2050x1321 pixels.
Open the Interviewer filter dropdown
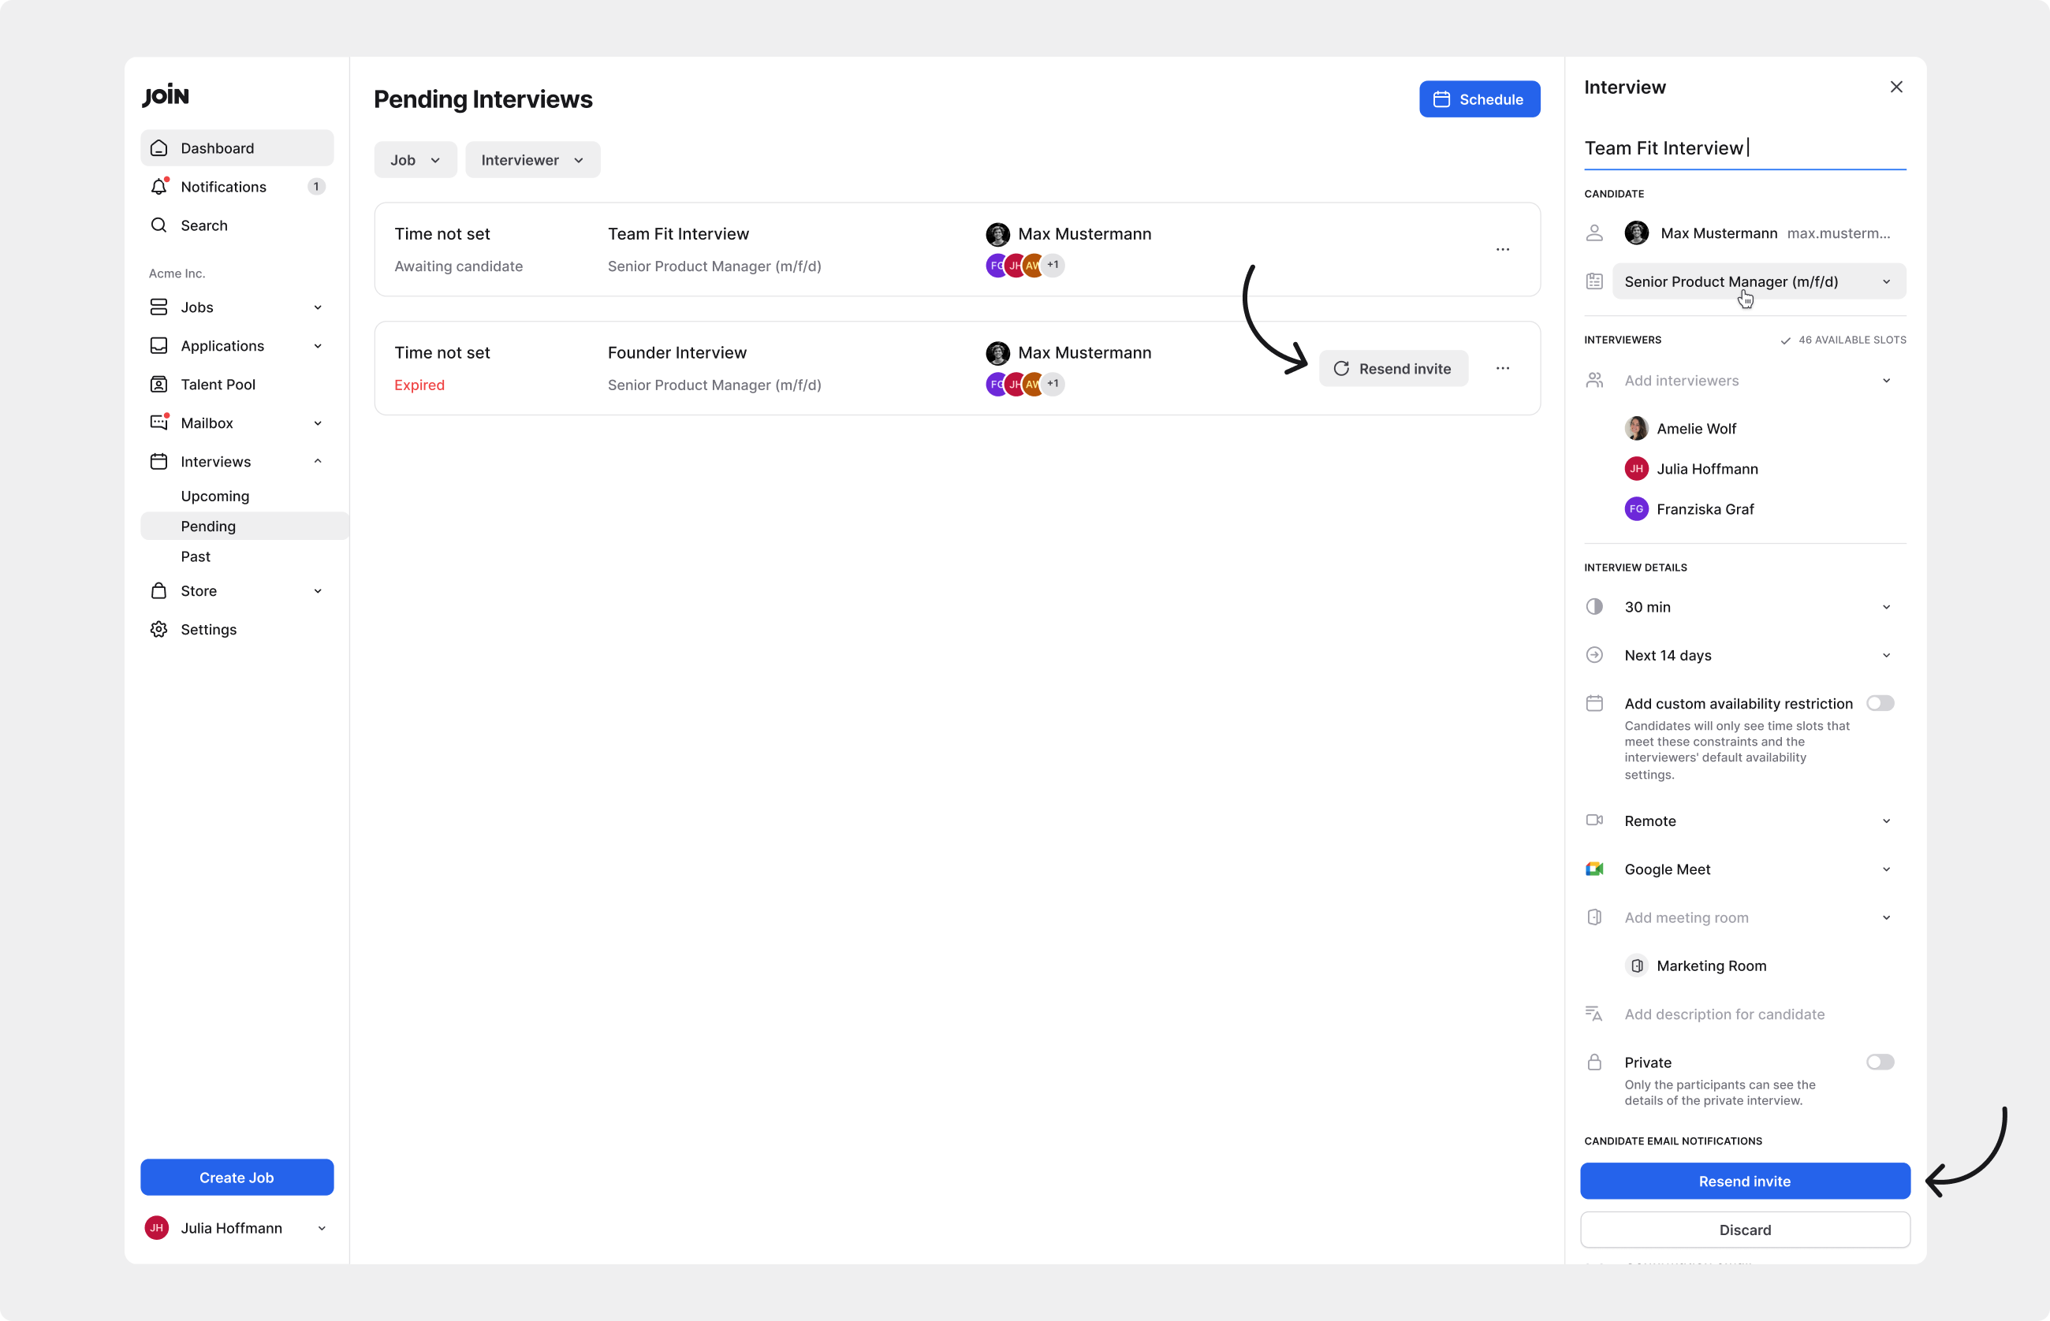tap(532, 161)
